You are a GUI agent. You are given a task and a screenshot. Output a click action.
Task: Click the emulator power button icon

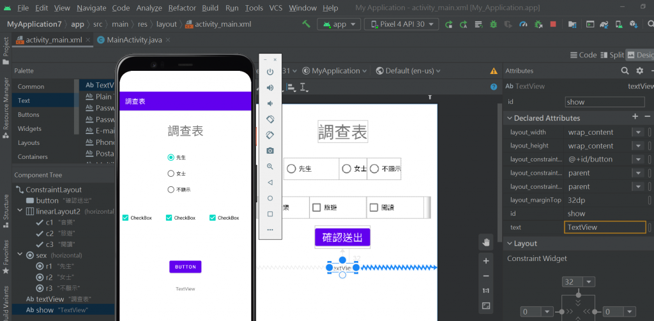pyautogui.click(x=270, y=71)
